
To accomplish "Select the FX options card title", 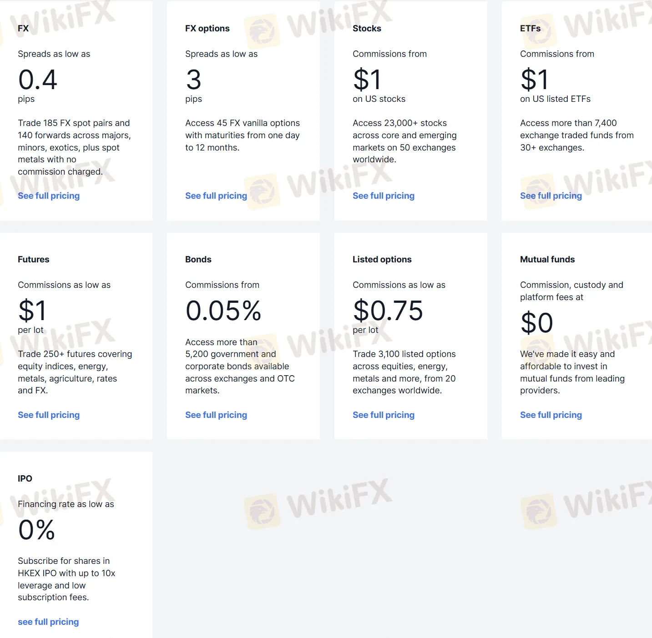I will coord(207,28).
